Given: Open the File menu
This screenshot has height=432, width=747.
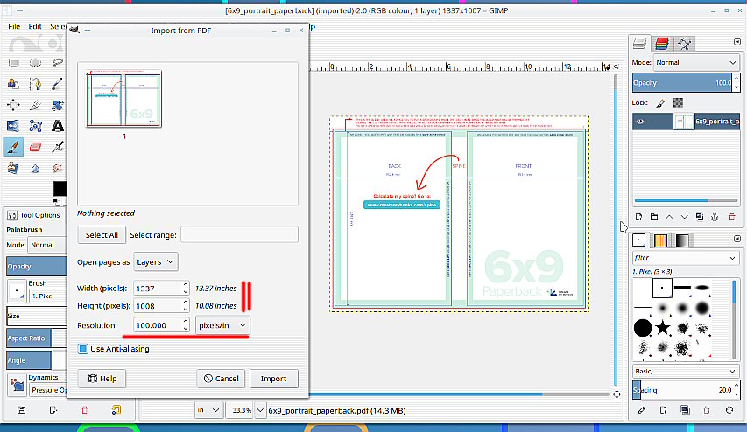Looking at the screenshot, I should pos(14,26).
